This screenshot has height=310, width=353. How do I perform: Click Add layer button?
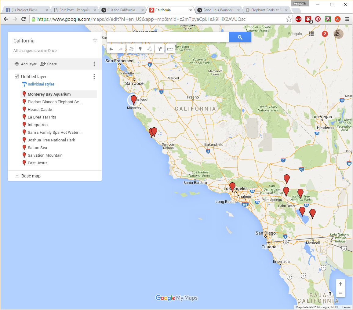(25, 64)
